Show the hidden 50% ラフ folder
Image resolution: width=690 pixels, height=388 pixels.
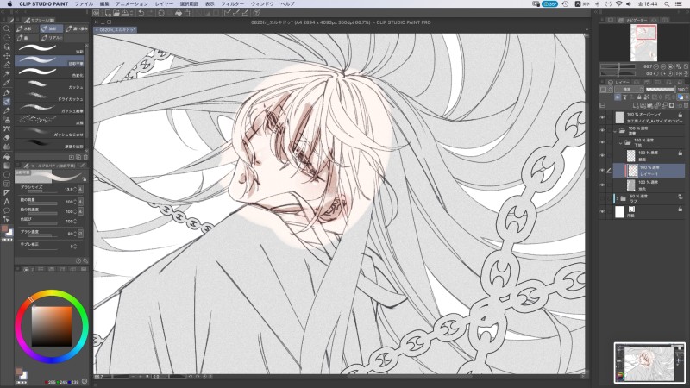(602, 199)
